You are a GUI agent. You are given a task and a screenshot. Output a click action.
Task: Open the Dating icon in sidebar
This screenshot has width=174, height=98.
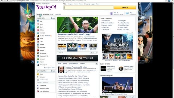click(x=38, y=30)
